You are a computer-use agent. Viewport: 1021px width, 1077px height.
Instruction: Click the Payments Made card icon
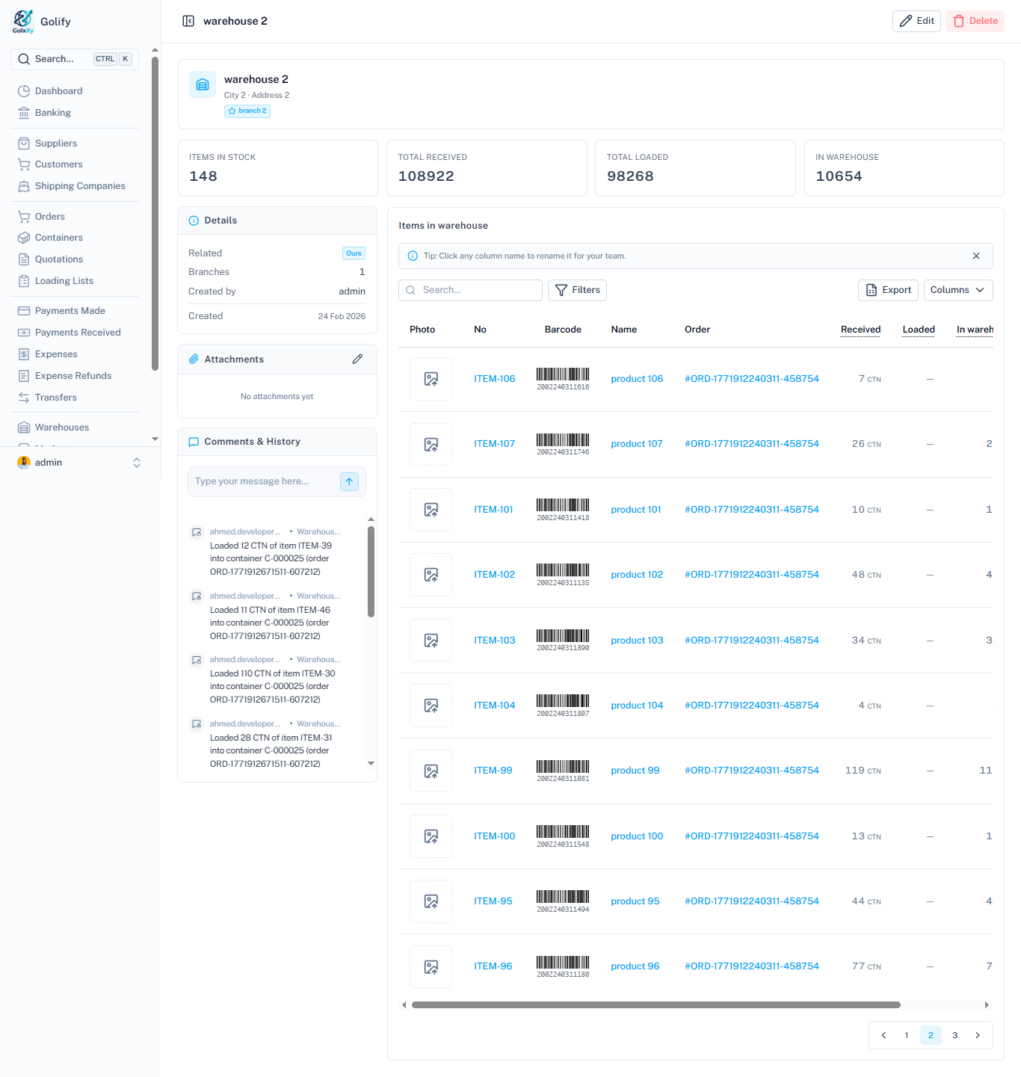(x=24, y=311)
